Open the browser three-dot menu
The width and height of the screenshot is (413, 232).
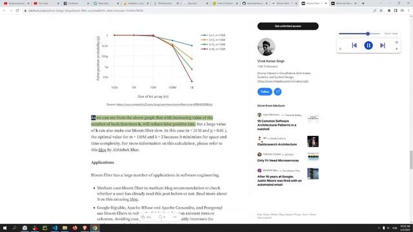pyautogui.click(x=408, y=10)
